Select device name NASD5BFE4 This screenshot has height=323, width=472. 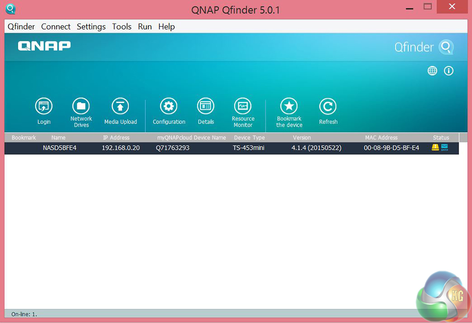[59, 148]
